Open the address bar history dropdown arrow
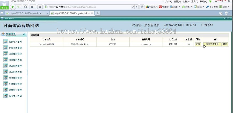 (x=133, y=7)
